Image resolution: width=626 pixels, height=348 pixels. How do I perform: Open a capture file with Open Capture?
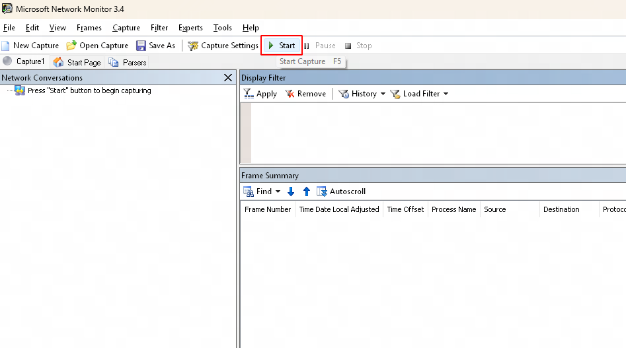(x=97, y=46)
